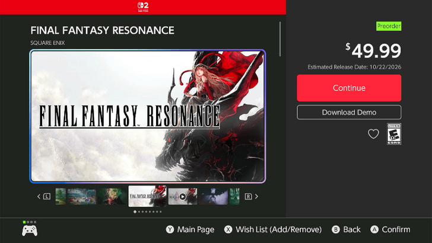Select the blond character thumbnail
Screen dimensions: 432x243
pos(112,197)
